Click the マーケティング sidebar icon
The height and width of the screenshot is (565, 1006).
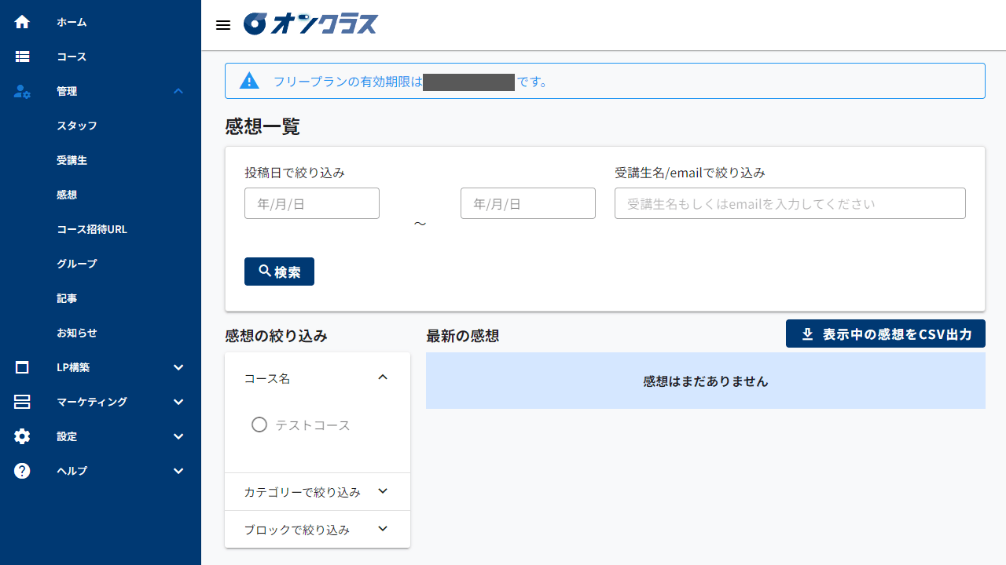tap(21, 402)
